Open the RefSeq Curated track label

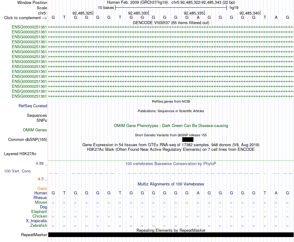[x=32, y=106]
